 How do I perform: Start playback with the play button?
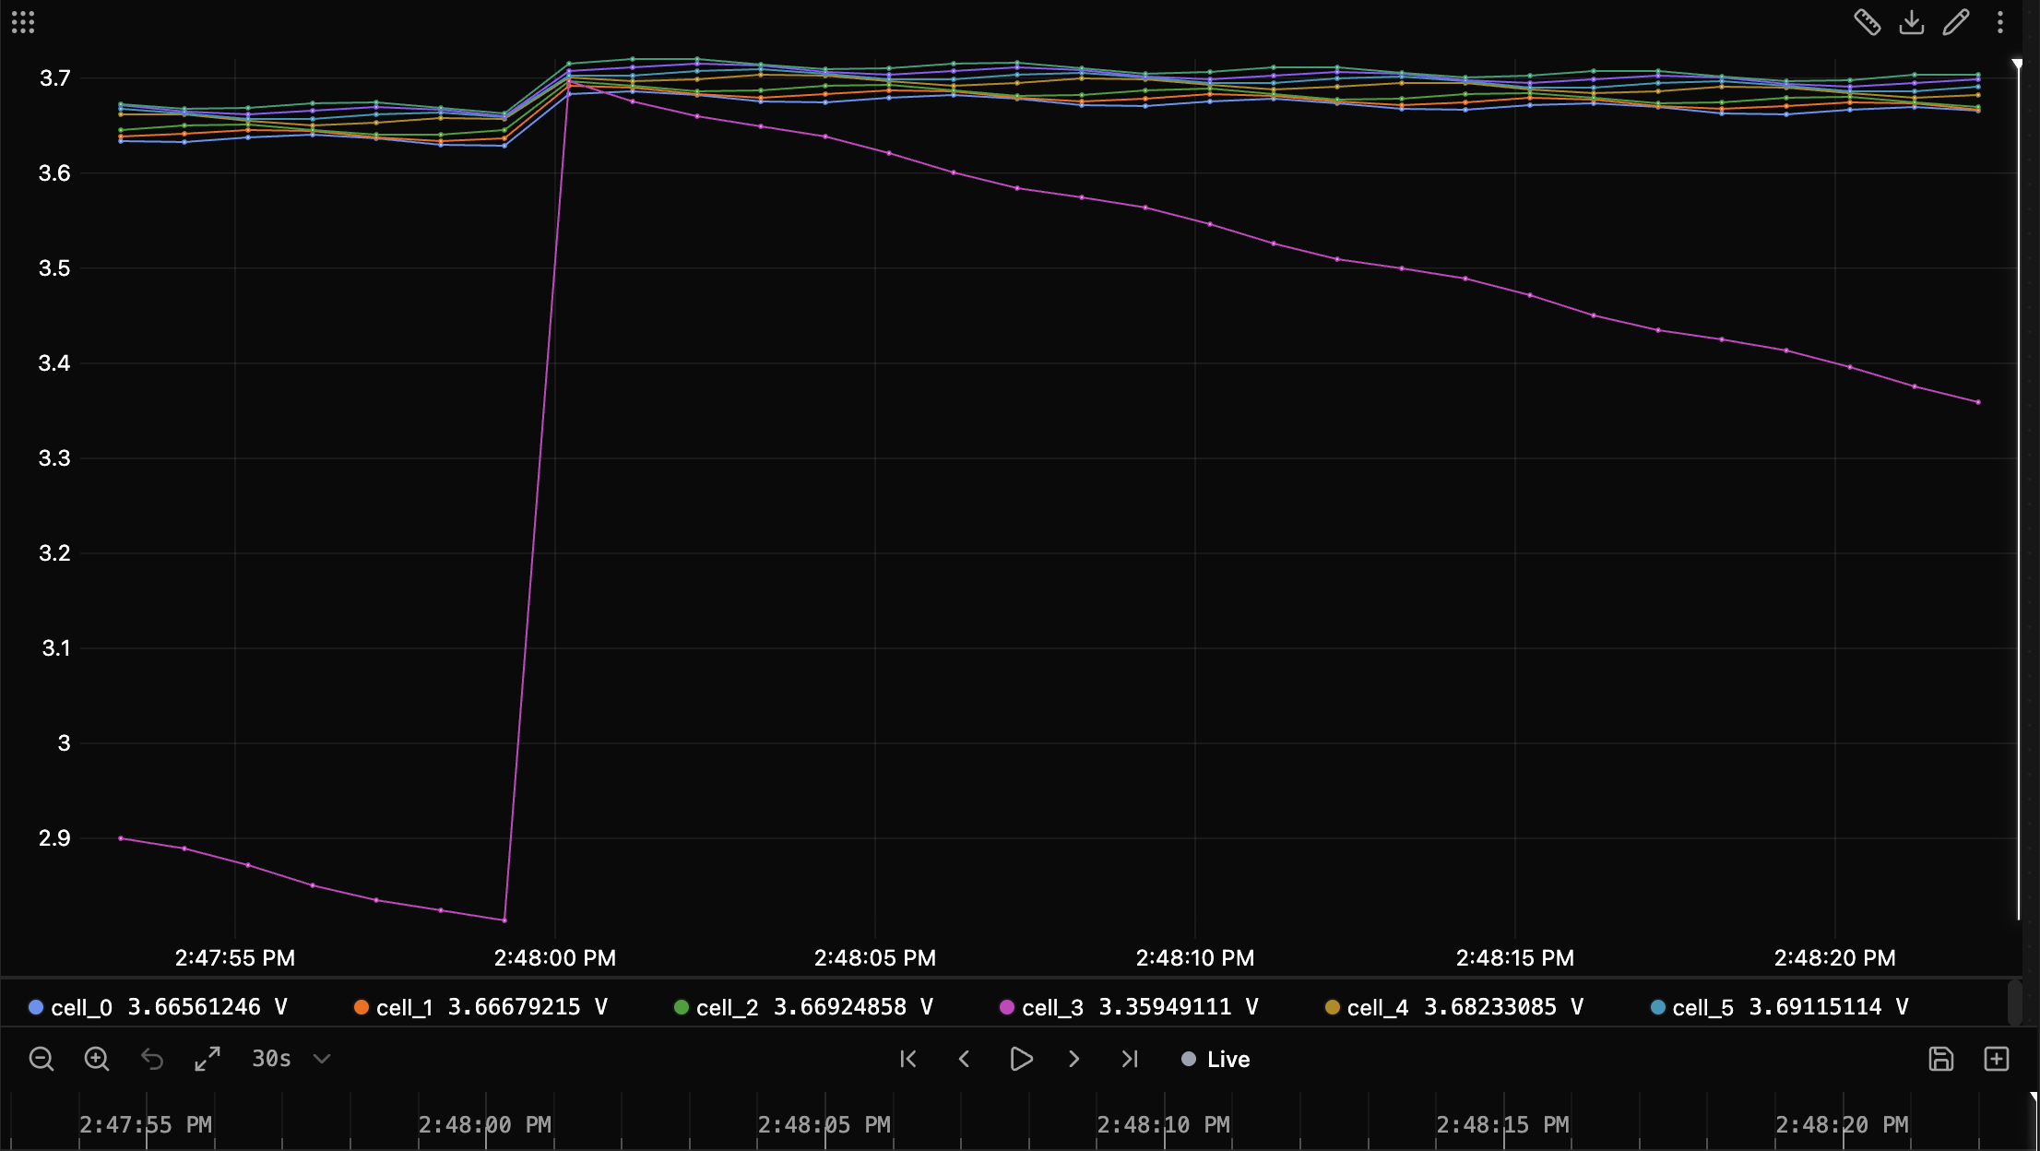coord(1020,1059)
